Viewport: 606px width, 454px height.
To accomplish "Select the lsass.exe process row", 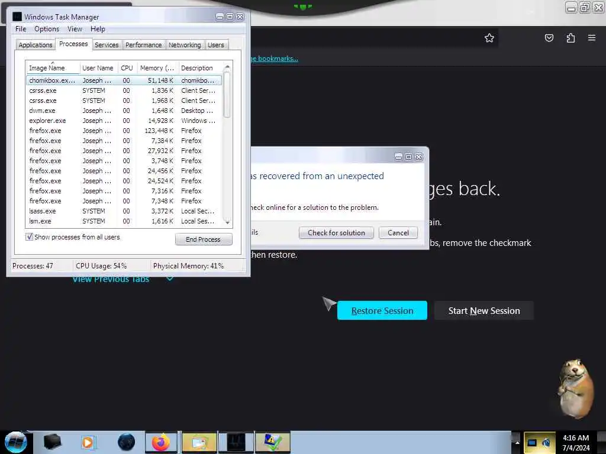I will [124, 211].
